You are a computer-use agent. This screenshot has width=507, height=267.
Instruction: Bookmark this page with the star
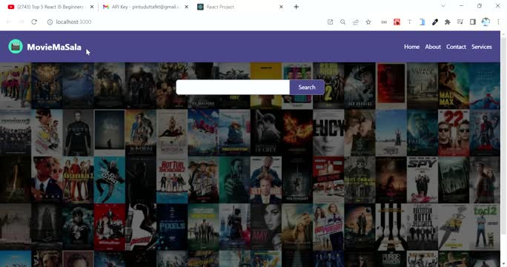368,22
